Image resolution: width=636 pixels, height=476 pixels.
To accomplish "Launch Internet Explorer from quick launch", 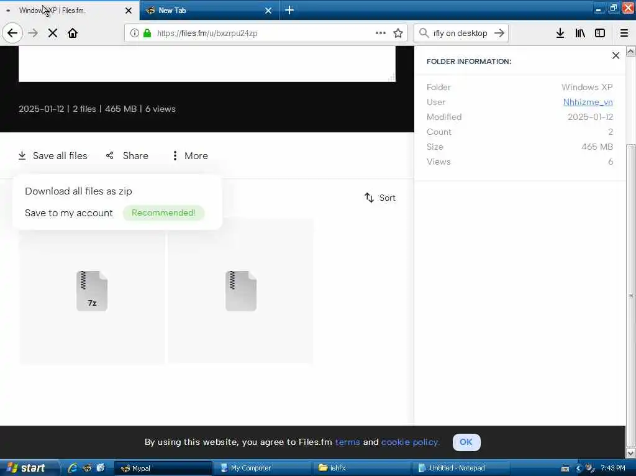I will [x=73, y=468].
